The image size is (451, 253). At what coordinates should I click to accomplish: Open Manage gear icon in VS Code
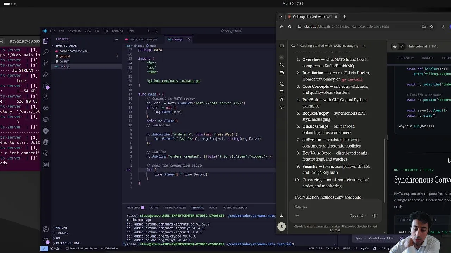46,241
